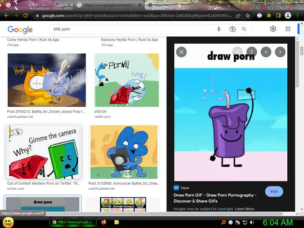Viewport: 304px width, 228px height.
Task: Open the Post 3155908 Announcer result title
Action: pyautogui.click(x=124, y=183)
